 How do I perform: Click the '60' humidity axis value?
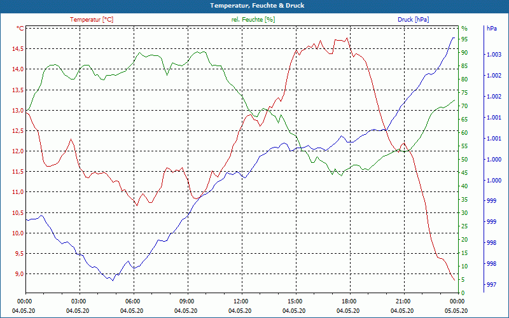(x=464, y=133)
